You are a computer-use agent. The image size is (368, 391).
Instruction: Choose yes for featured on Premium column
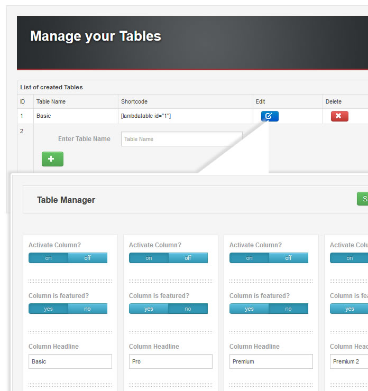(249, 309)
